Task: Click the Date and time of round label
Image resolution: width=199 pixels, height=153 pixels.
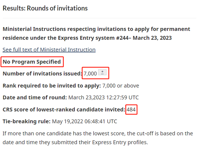Action: [x=35, y=98]
